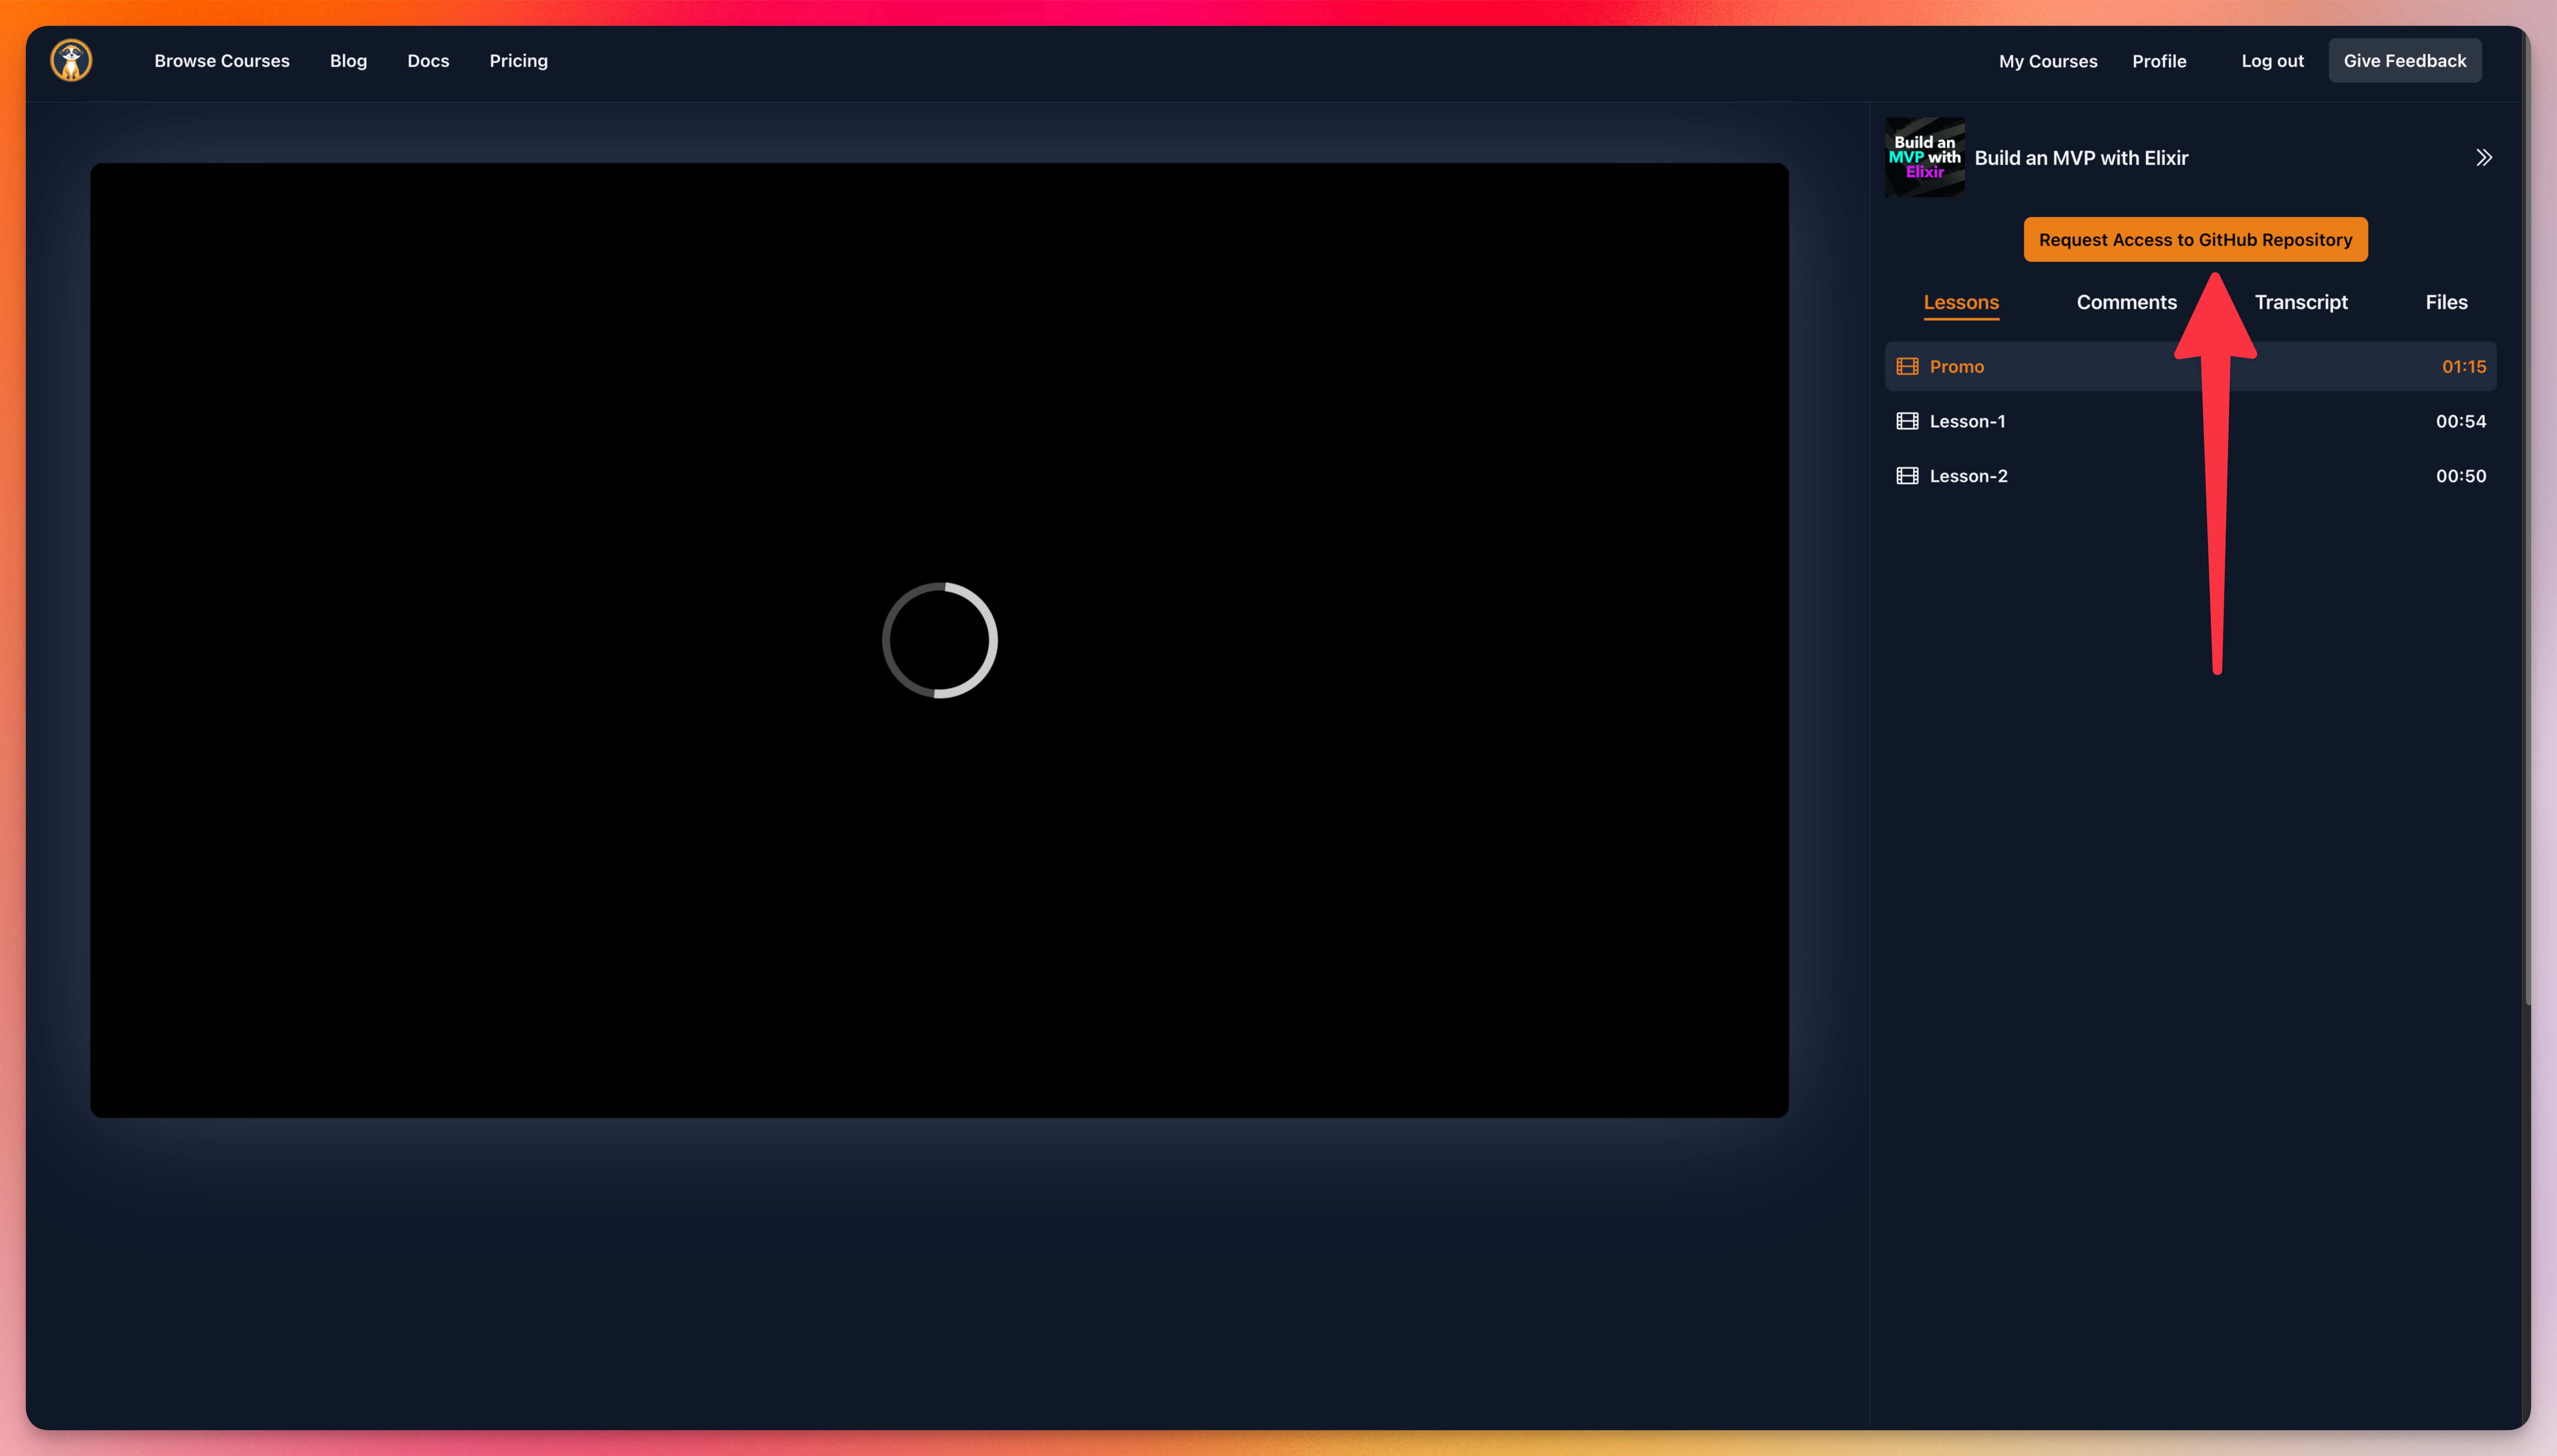Click the film icon beside Lesson-2
The width and height of the screenshot is (2557, 1456).
pos(1907,476)
